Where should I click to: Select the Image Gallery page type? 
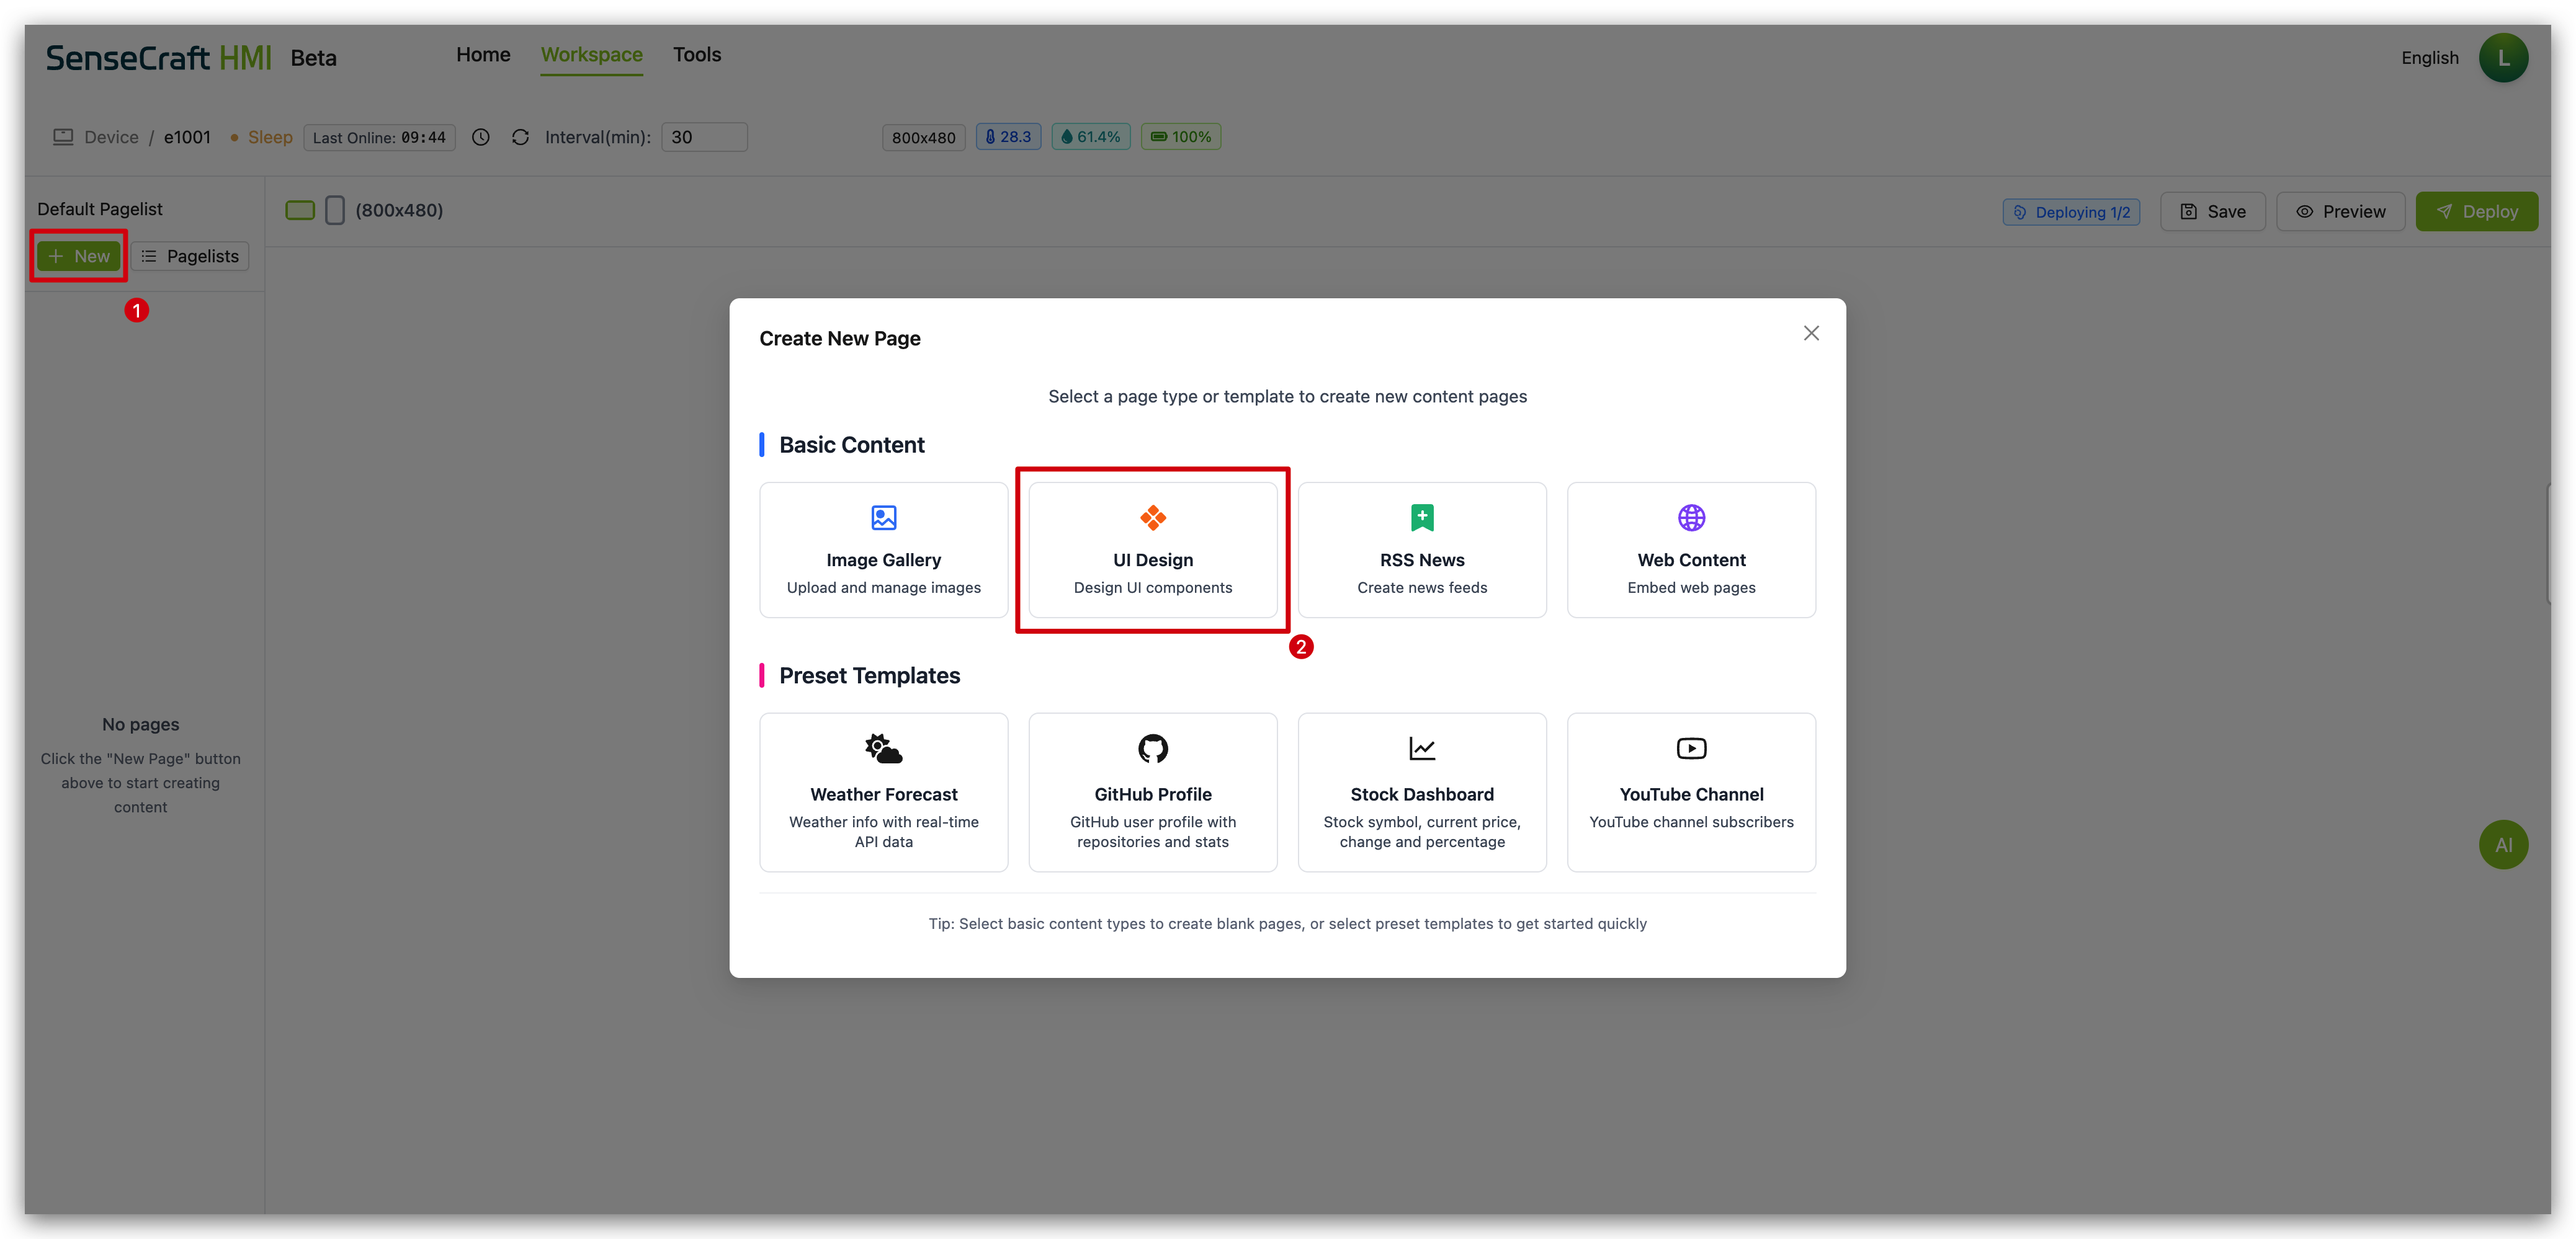(x=883, y=549)
